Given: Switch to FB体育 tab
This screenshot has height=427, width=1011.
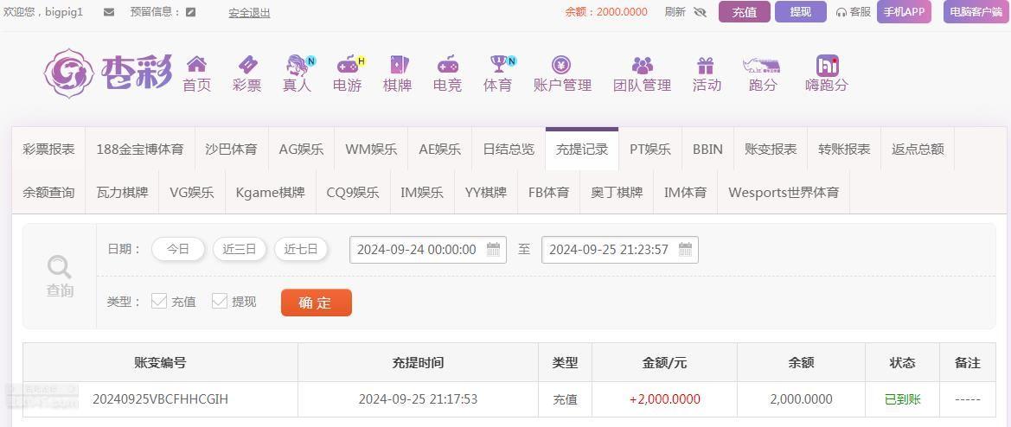Looking at the screenshot, I should [x=548, y=193].
